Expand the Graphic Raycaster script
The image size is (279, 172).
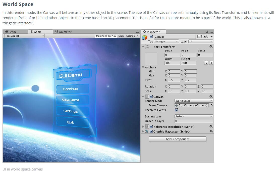click(143, 131)
